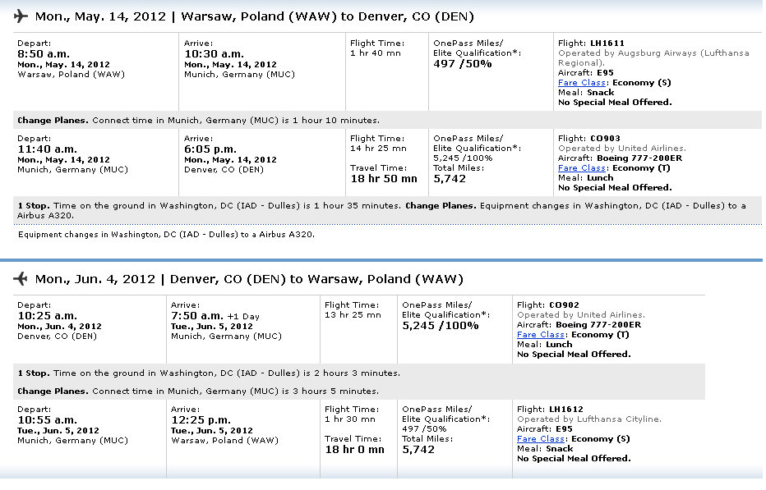Viewport: 766px width, 490px height.
Task: Select the Denver to Warsaw trip heading
Action: (249, 279)
